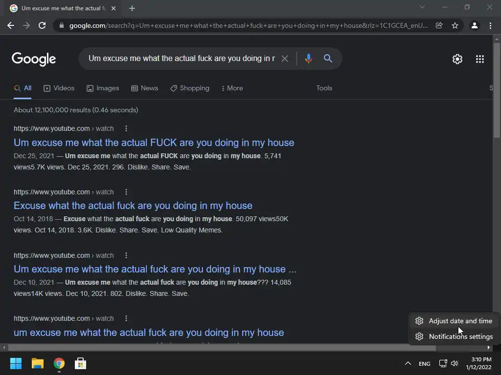Open Chrome's three-dot menu
Screen dimensions: 501x375
pyautogui.click(x=490, y=25)
